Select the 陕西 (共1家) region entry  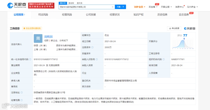tap(40, 46)
